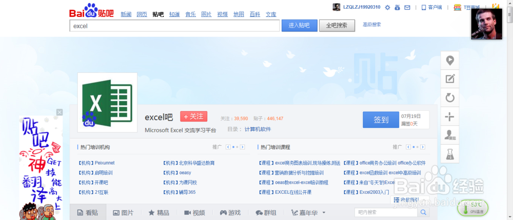Open 【机构】北京科华盛达教育 link
Screen dimensions: 513x220
(188, 163)
